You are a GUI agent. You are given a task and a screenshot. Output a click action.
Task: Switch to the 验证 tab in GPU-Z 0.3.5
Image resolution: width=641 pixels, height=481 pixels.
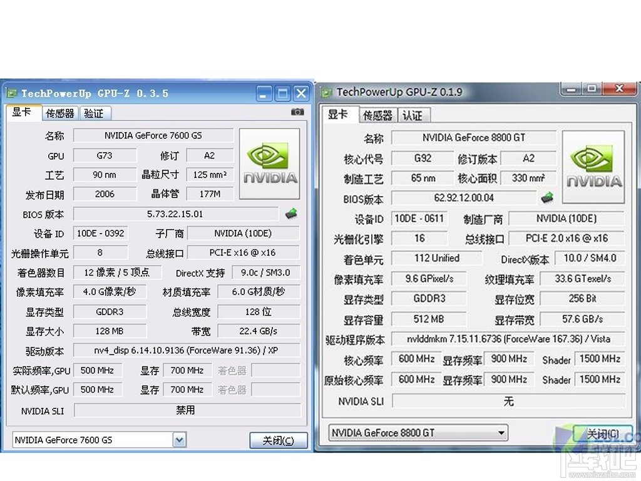(x=95, y=113)
